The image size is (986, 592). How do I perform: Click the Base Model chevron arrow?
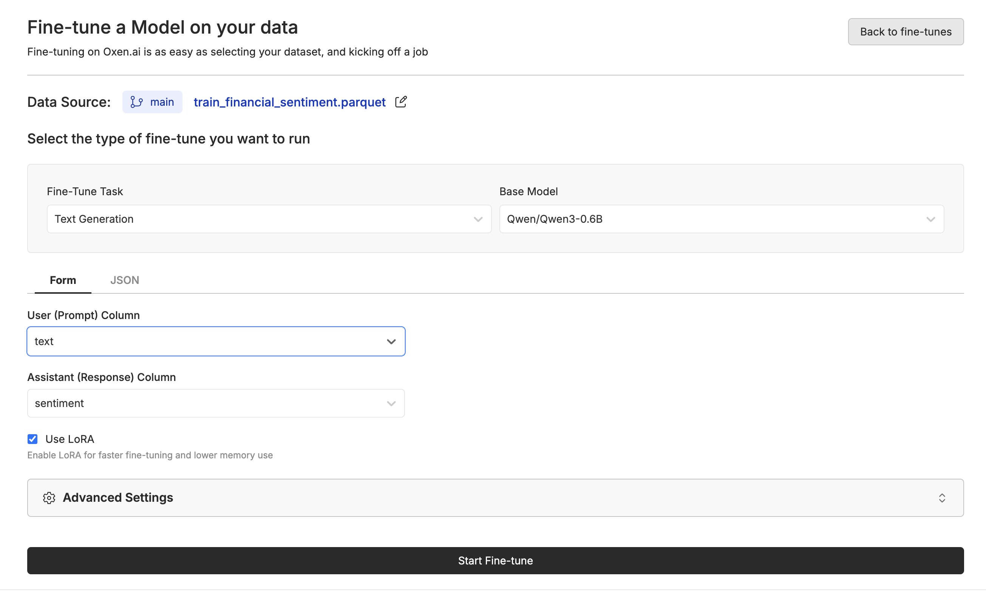point(930,219)
